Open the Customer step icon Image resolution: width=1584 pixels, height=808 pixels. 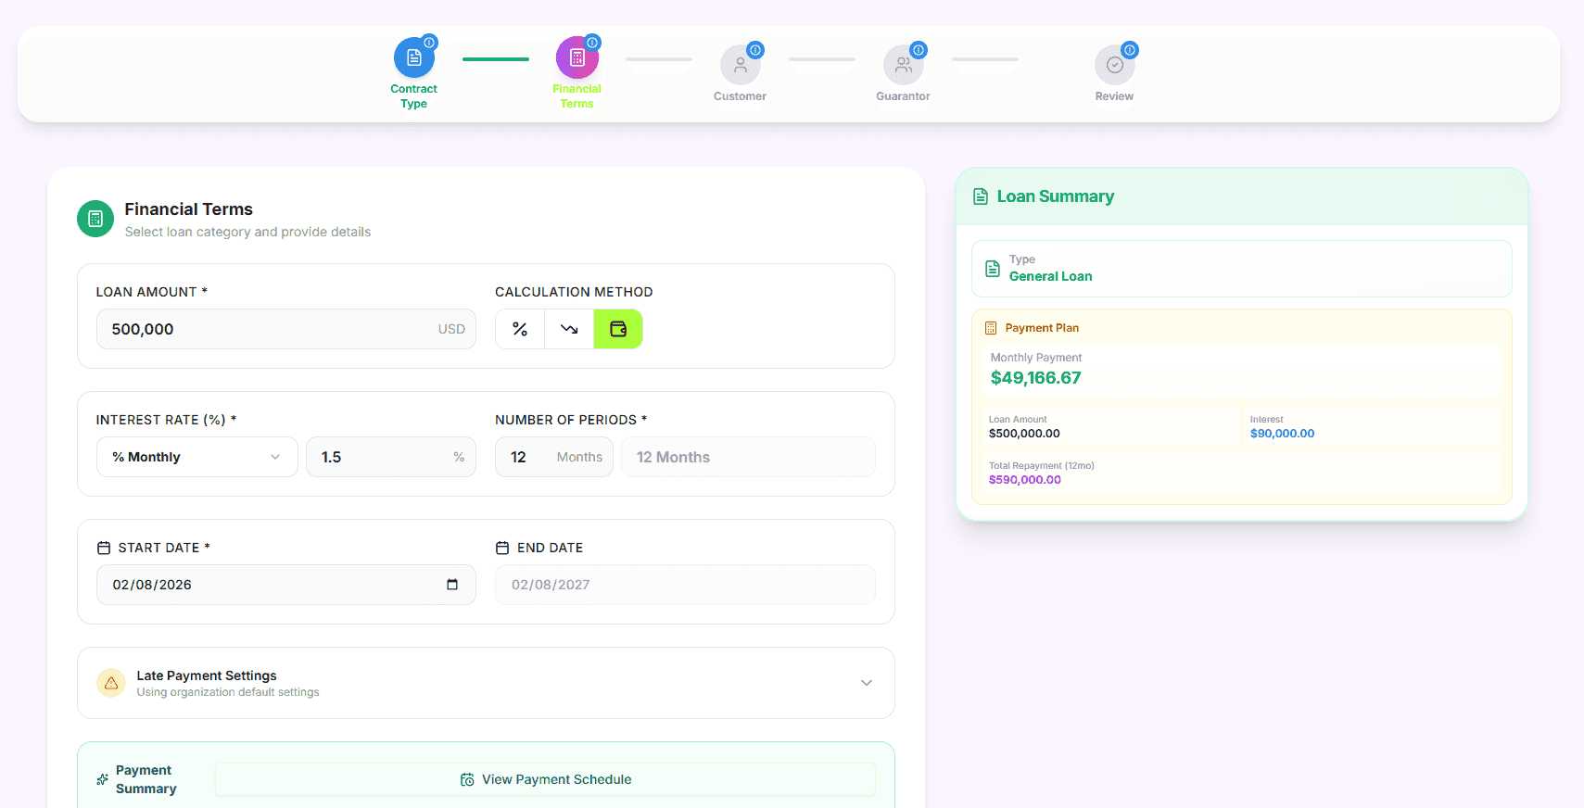(740, 65)
